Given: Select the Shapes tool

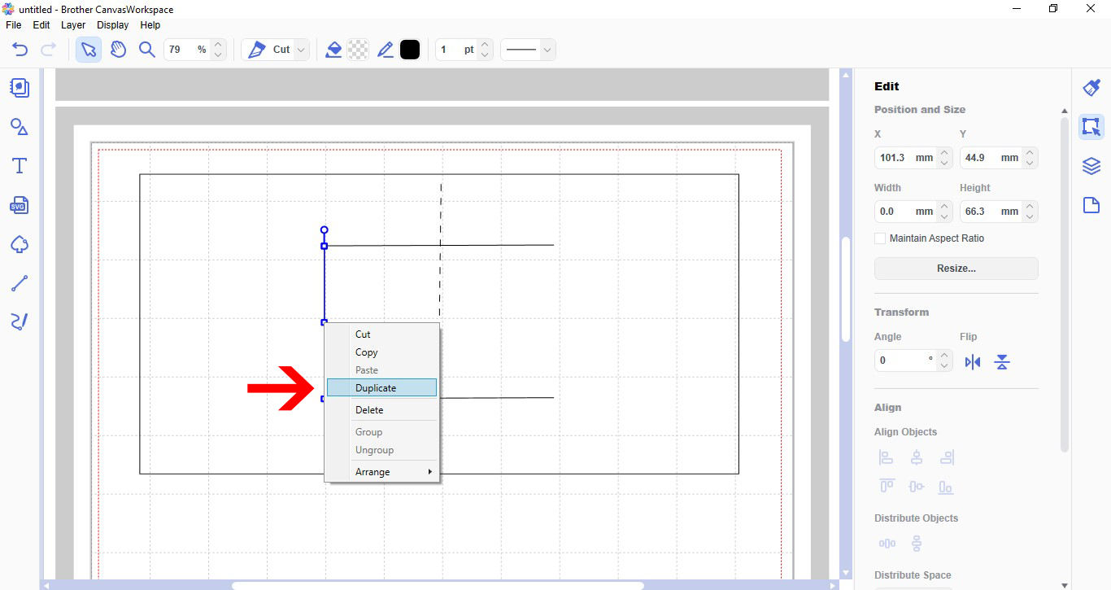Looking at the screenshot, I should 19,127.
